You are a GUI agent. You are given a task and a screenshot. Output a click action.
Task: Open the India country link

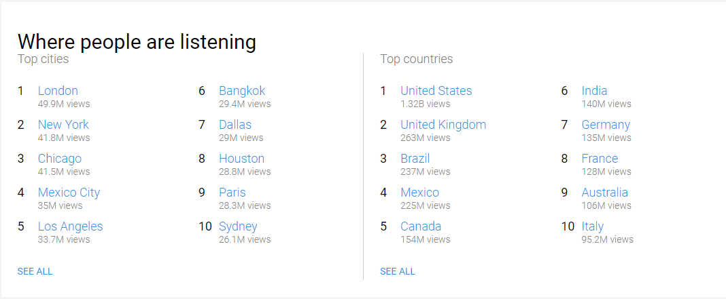tap(595, 91)
